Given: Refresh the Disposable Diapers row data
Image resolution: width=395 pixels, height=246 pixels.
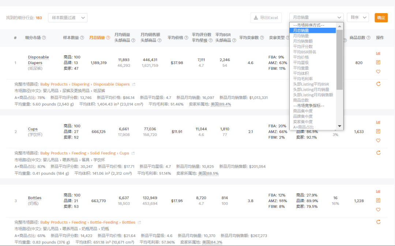Looking at the screenshot, I should [378, 84].
